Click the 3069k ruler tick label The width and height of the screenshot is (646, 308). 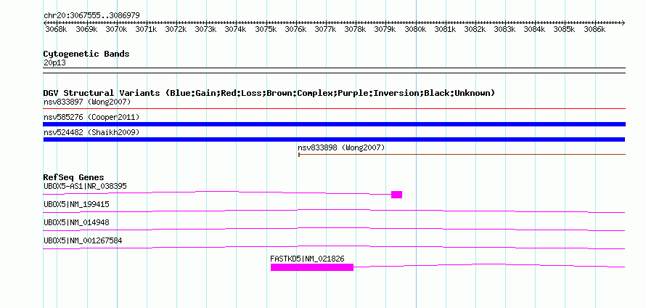86,30
